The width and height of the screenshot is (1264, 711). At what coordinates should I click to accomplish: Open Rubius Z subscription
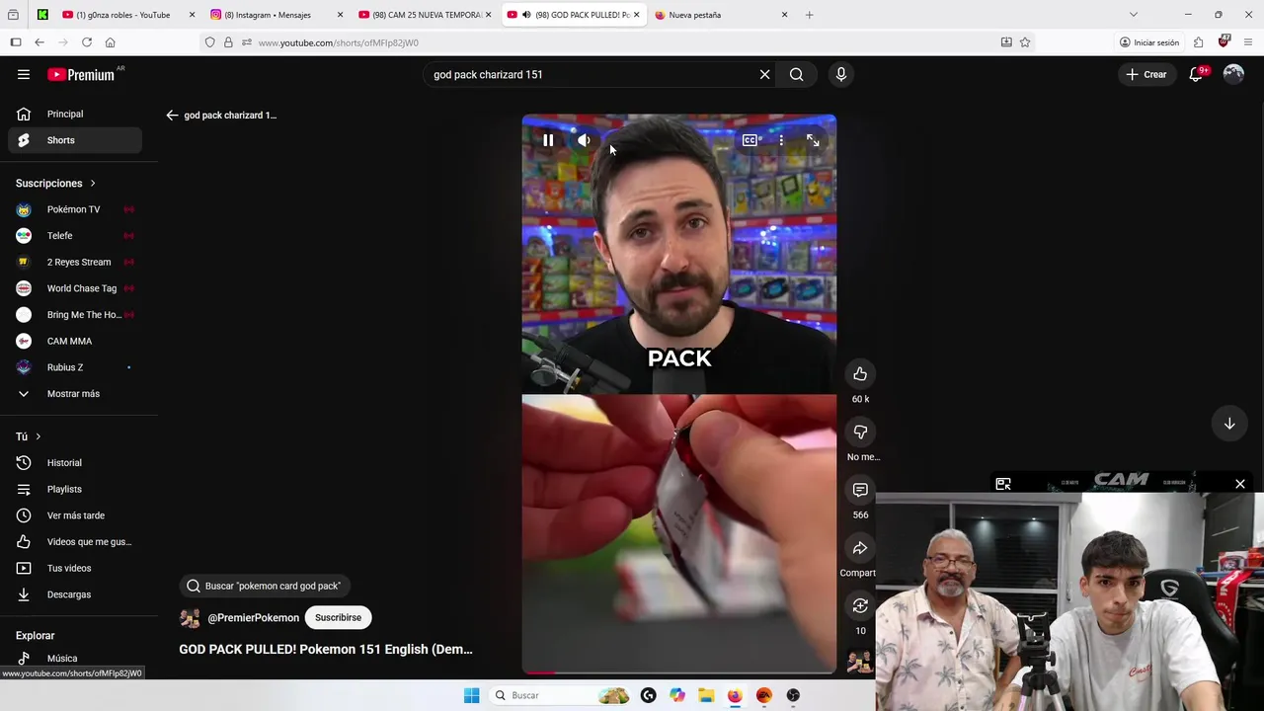pyautogui.click(x=75, y=367)
